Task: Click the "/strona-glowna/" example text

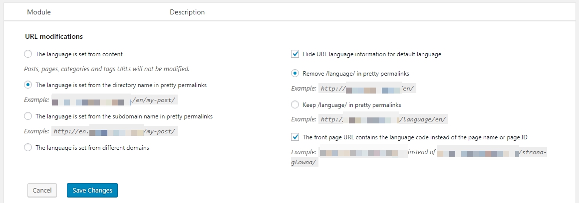Action: coord(533,152)
